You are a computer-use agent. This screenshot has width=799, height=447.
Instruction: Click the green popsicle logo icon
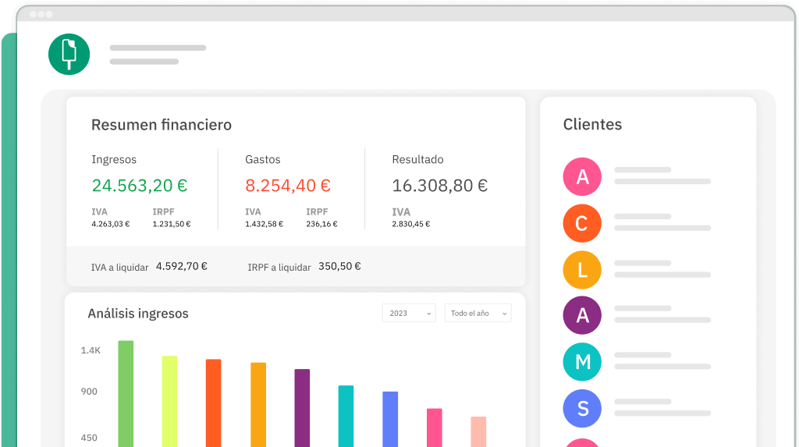[69, 54]
